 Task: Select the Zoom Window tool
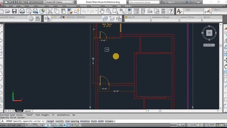point(115,11)
